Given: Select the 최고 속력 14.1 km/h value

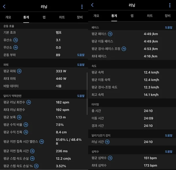Looking at the screenshot, I should (x=151, y=95).
